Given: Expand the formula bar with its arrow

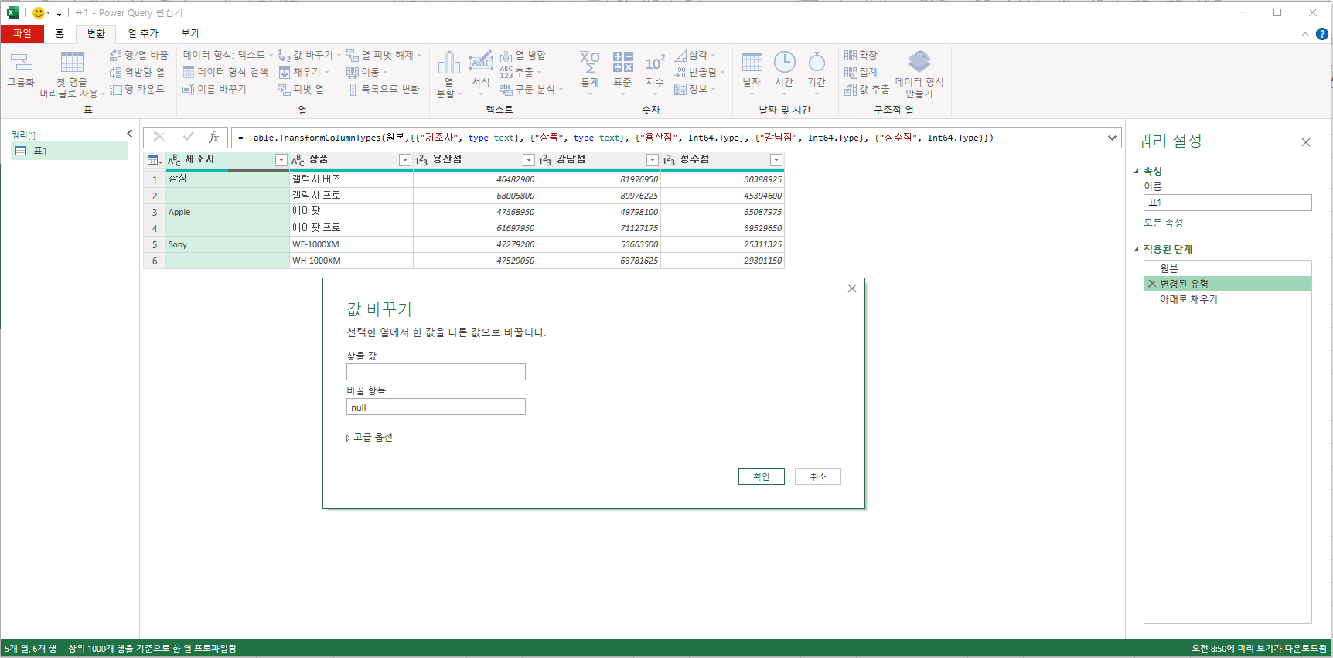Looking at the screenshot, I should coord(1112,138).
